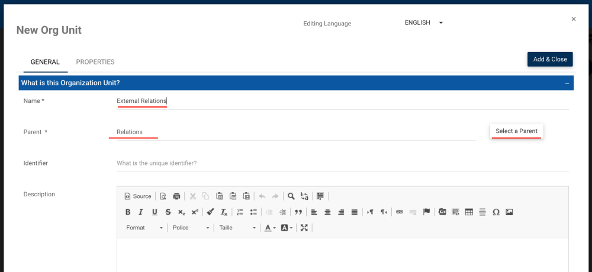Collapse the 'What is this Organization Unit?' section

[567, 83]
